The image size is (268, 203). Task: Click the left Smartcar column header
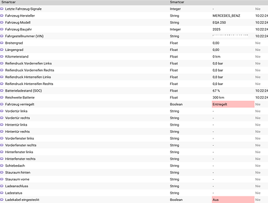[x=9, y=2]
